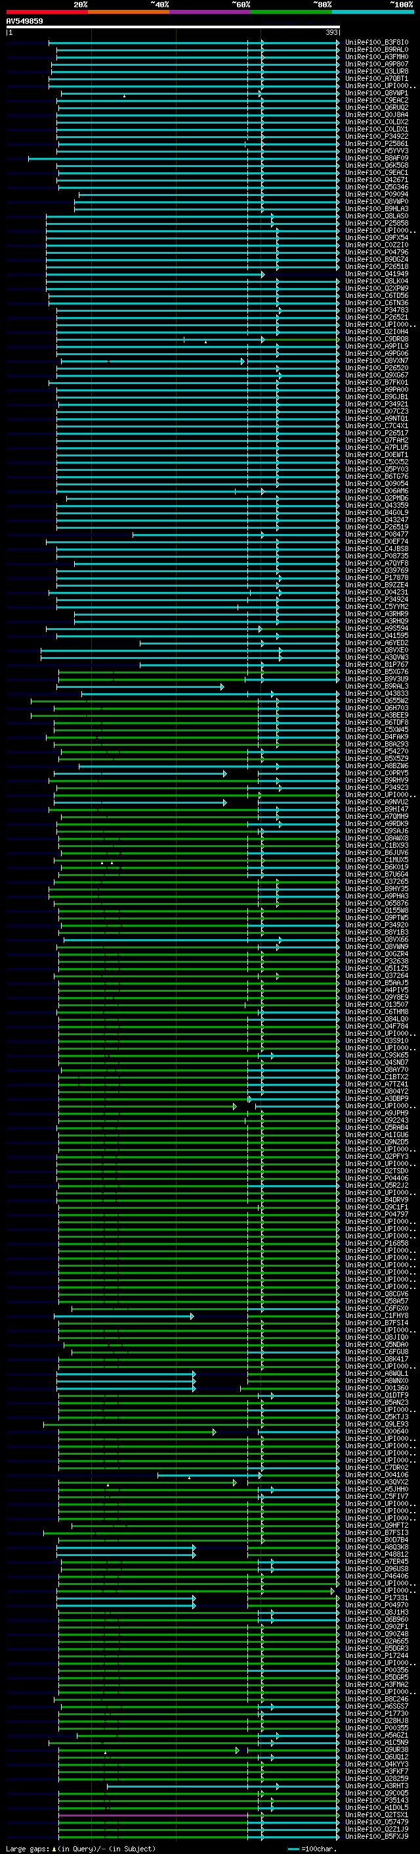The image size is (420, 1854).
Task: Select hit label UniRef100_B9RAL3
Action: click(377, 687)
